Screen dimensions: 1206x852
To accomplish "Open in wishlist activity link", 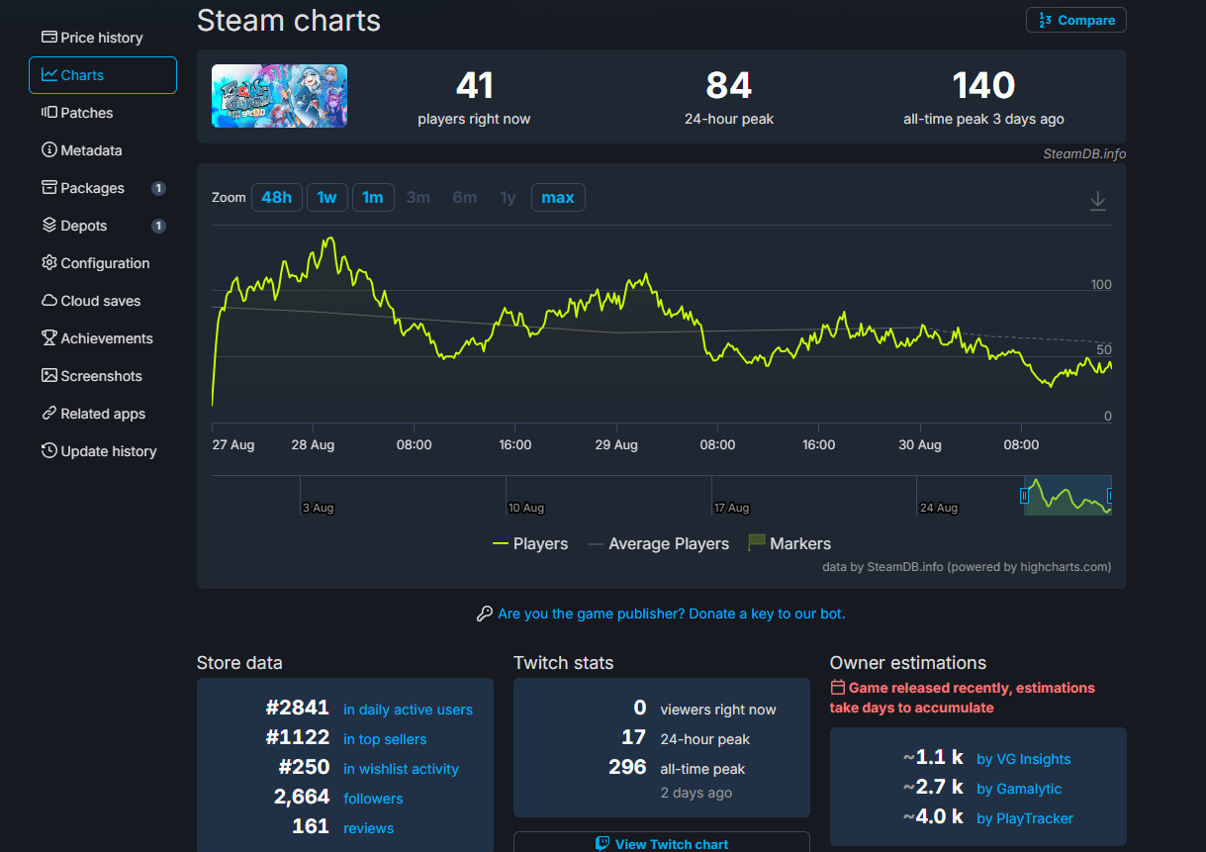I will (401, 769).
